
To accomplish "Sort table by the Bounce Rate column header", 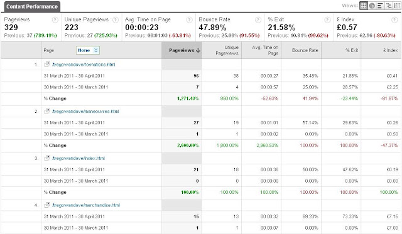I will [305, 50].
